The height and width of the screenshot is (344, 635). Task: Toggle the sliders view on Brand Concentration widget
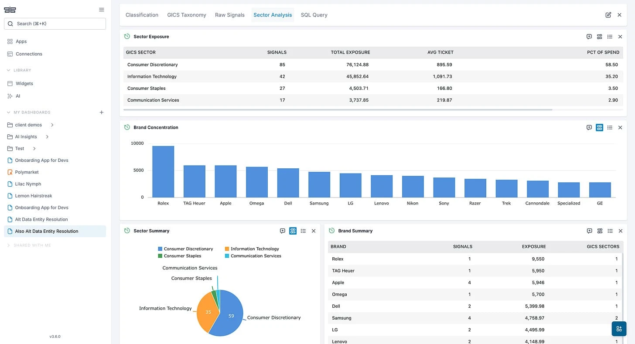pos(599,127)
